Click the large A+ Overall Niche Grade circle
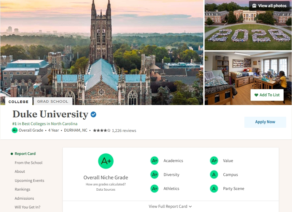This screenshot has width=292, height=212. click(x=106, y=161)
